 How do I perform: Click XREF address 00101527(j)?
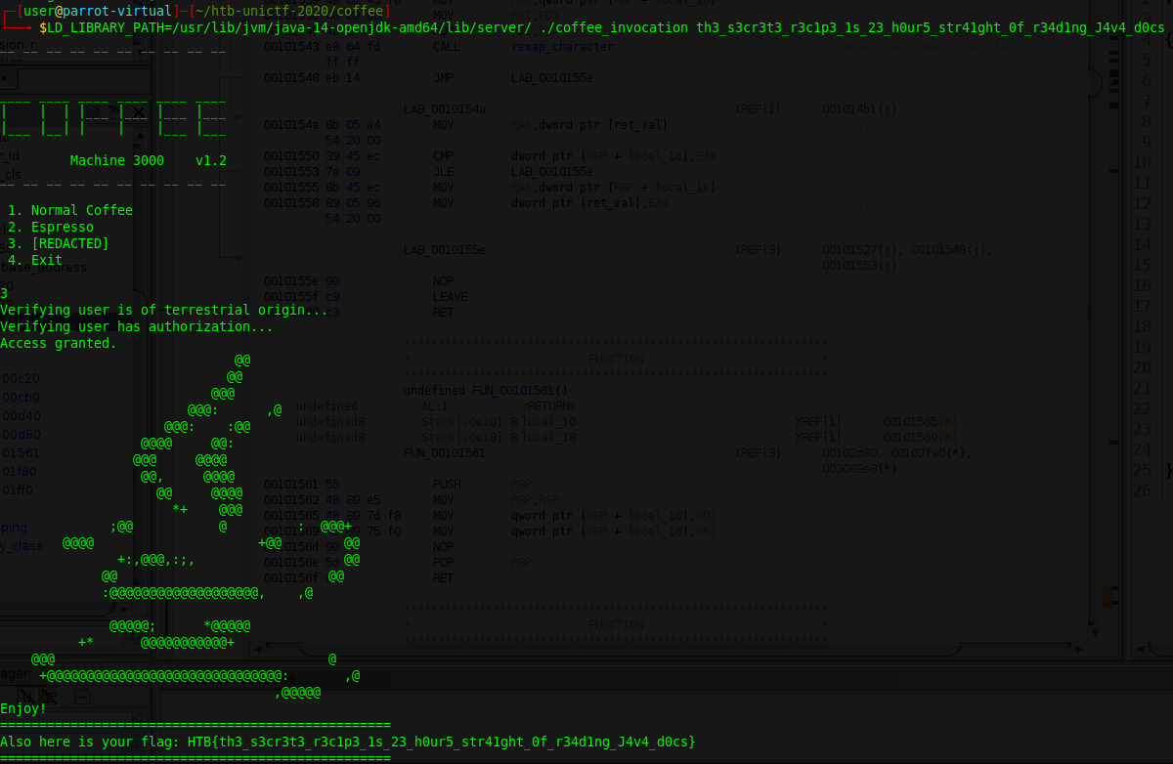(x=859, y=250)
